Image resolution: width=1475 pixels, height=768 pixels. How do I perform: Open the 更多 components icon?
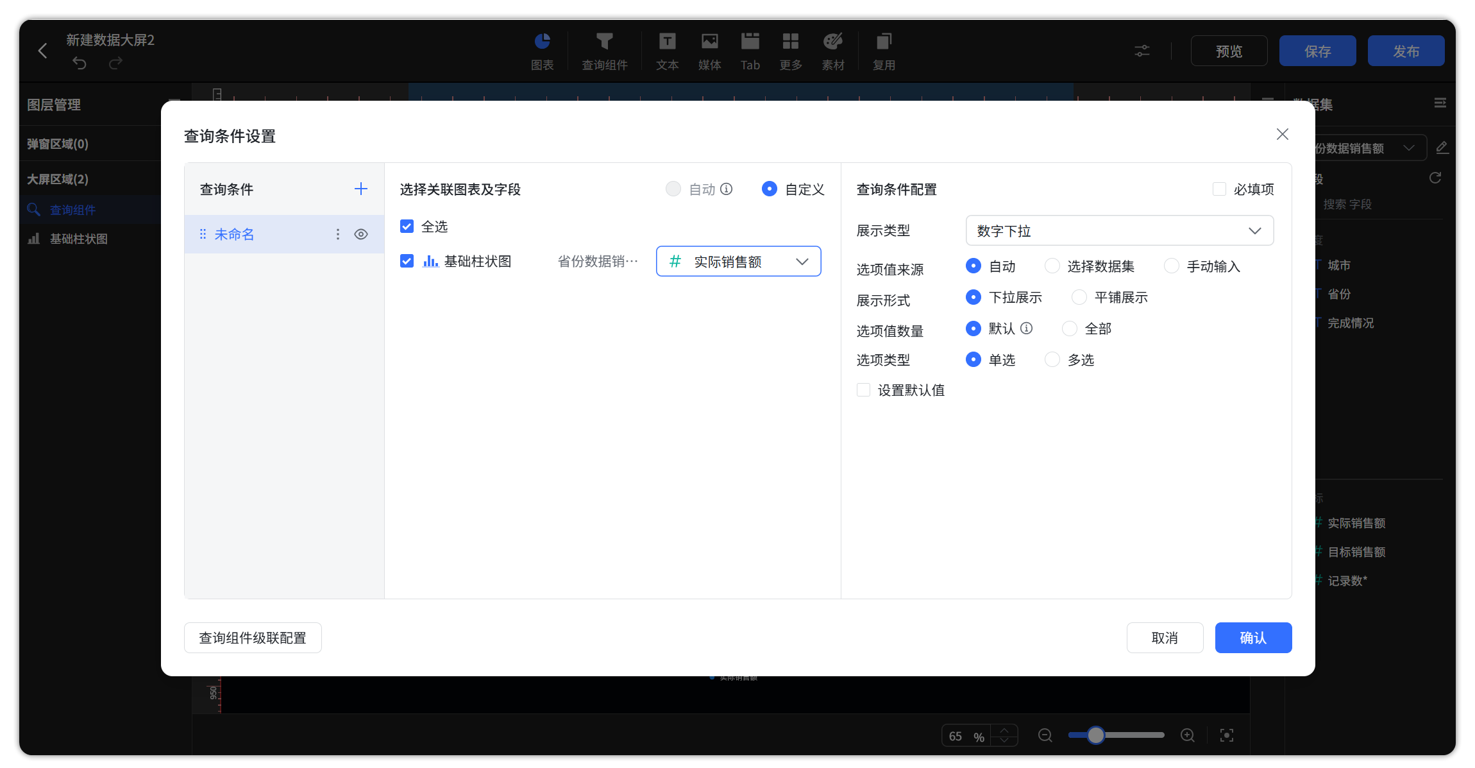point(791,51)
